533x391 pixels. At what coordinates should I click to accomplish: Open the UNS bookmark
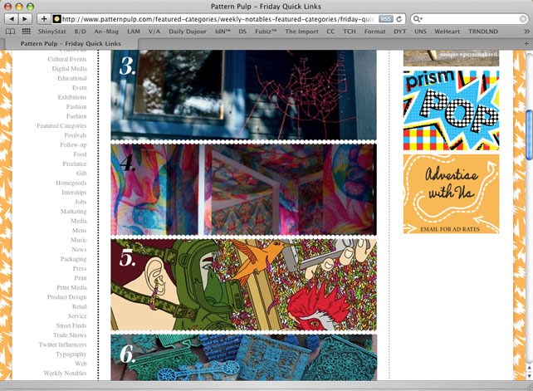coord(420,32)
